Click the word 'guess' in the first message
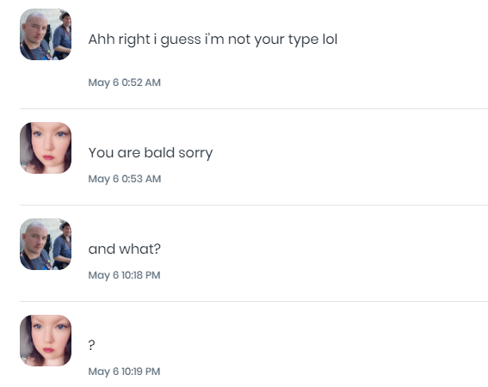 [181, 40]
